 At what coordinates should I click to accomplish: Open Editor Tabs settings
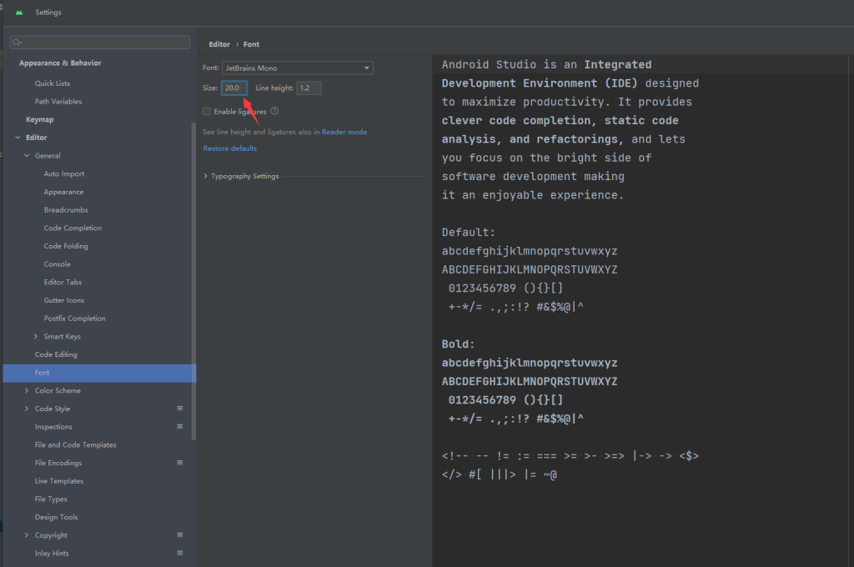tap(63, 282)
